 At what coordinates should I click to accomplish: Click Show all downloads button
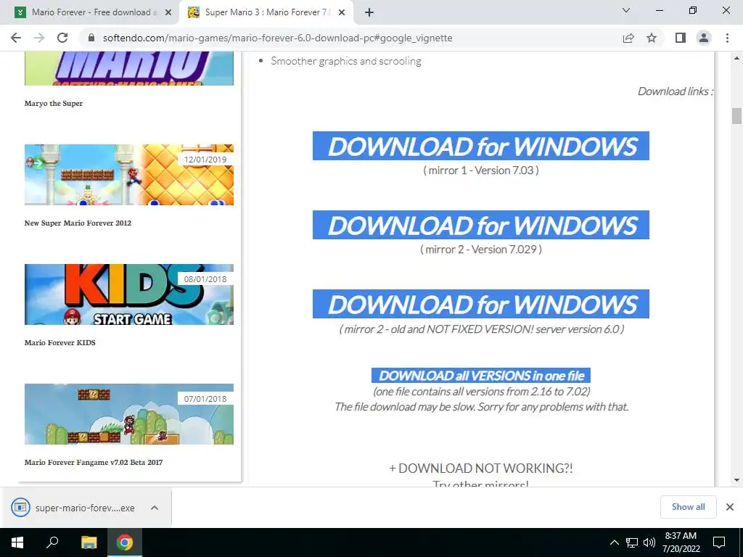pyautogui.click(x=688, y=507)
